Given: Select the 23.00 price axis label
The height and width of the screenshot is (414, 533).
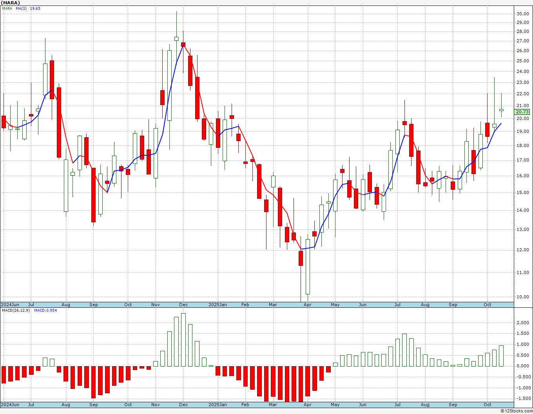Looking at the screenshot, I should click(523, 83).
